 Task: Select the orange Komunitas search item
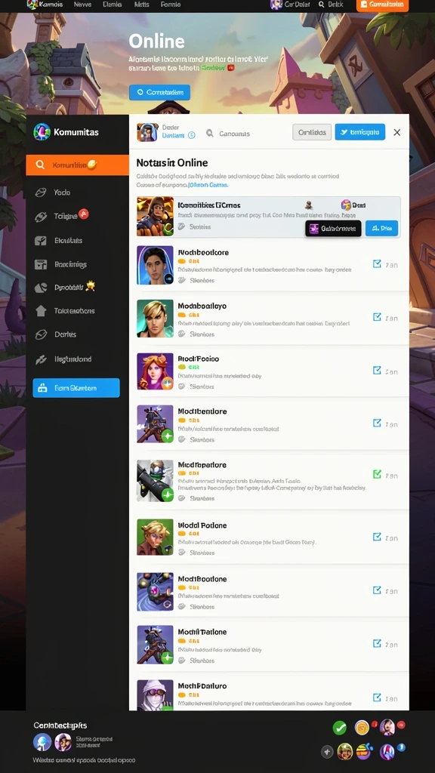tap(78, 165)
